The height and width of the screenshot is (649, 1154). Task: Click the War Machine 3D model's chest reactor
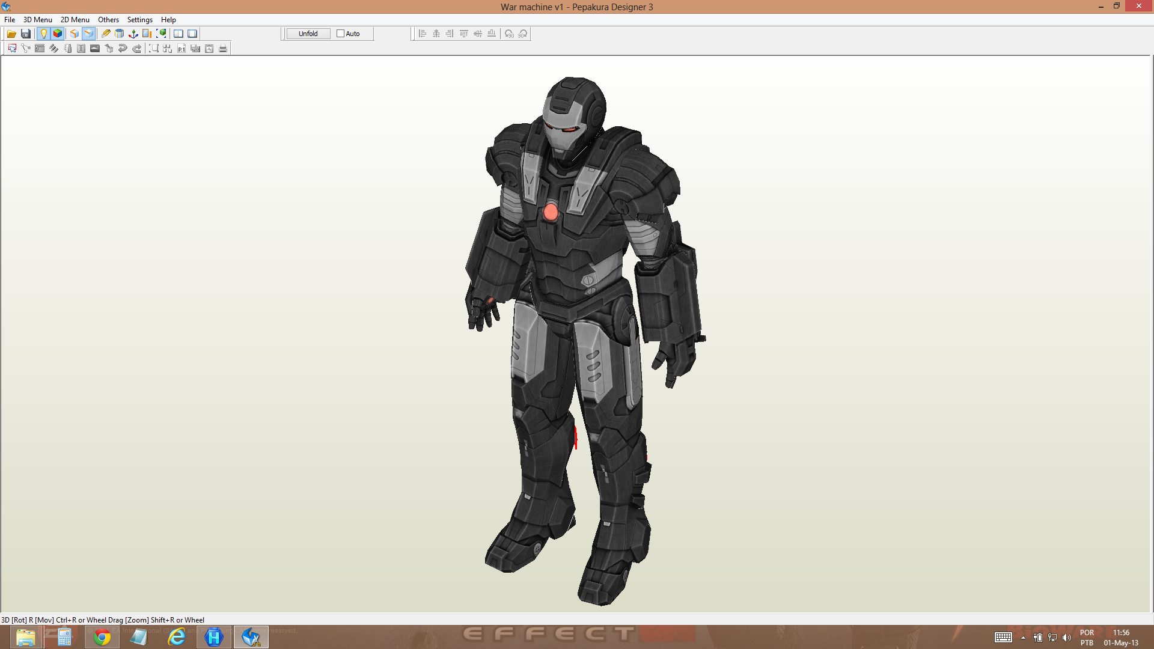tap(551, 212)
